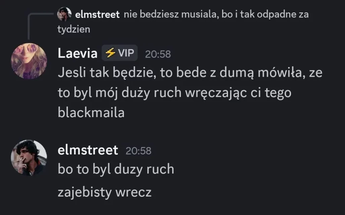The image size is (345, 215).
Task: Click the Laevia username
Action: tap(77, 53)
